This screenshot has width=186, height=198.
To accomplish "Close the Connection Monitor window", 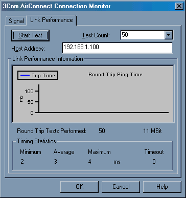I will click(x=179, y=6).
